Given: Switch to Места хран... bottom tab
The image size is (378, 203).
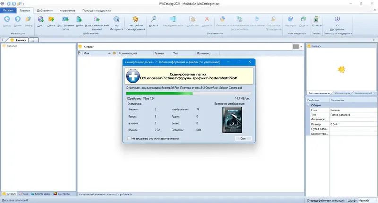Looking at the screenshot, I should click(x=41, y=194).
